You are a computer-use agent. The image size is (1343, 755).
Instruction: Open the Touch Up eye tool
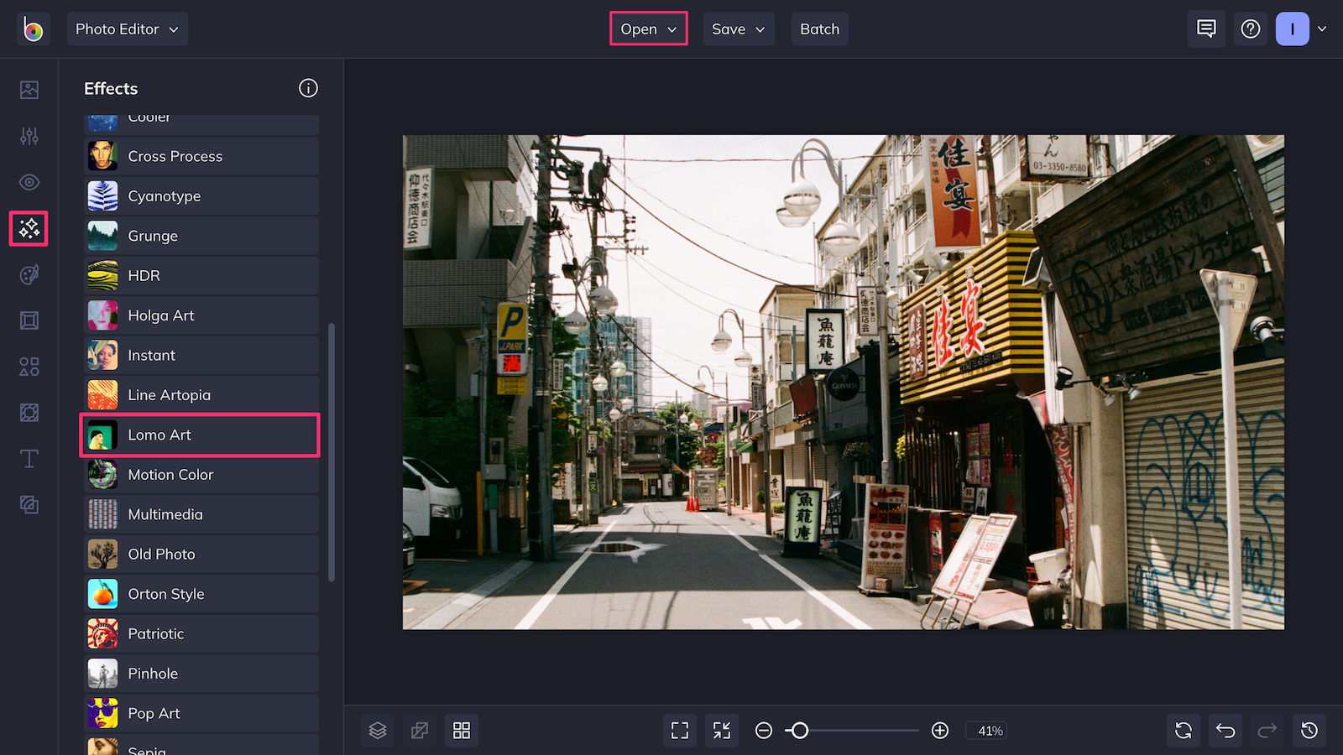pyautogui.click(x=29, y=182)
